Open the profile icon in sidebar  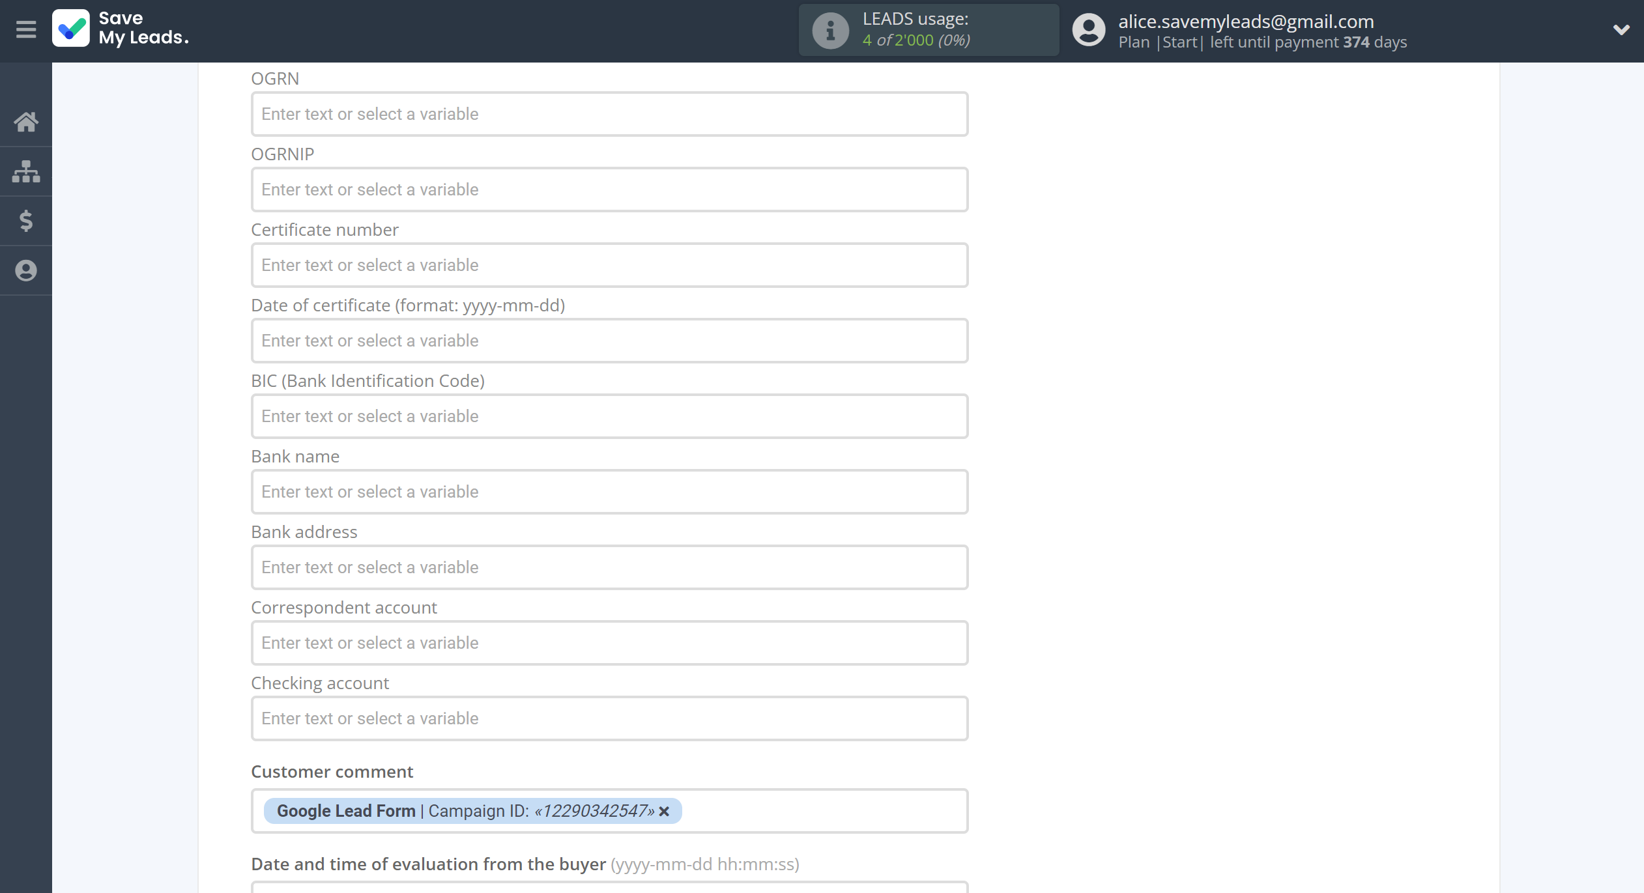[x=26, y=270]
